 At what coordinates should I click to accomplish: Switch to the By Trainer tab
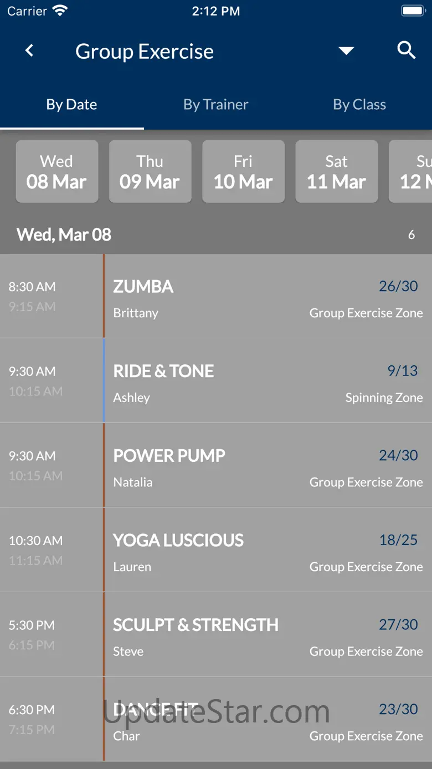point(216,105)
